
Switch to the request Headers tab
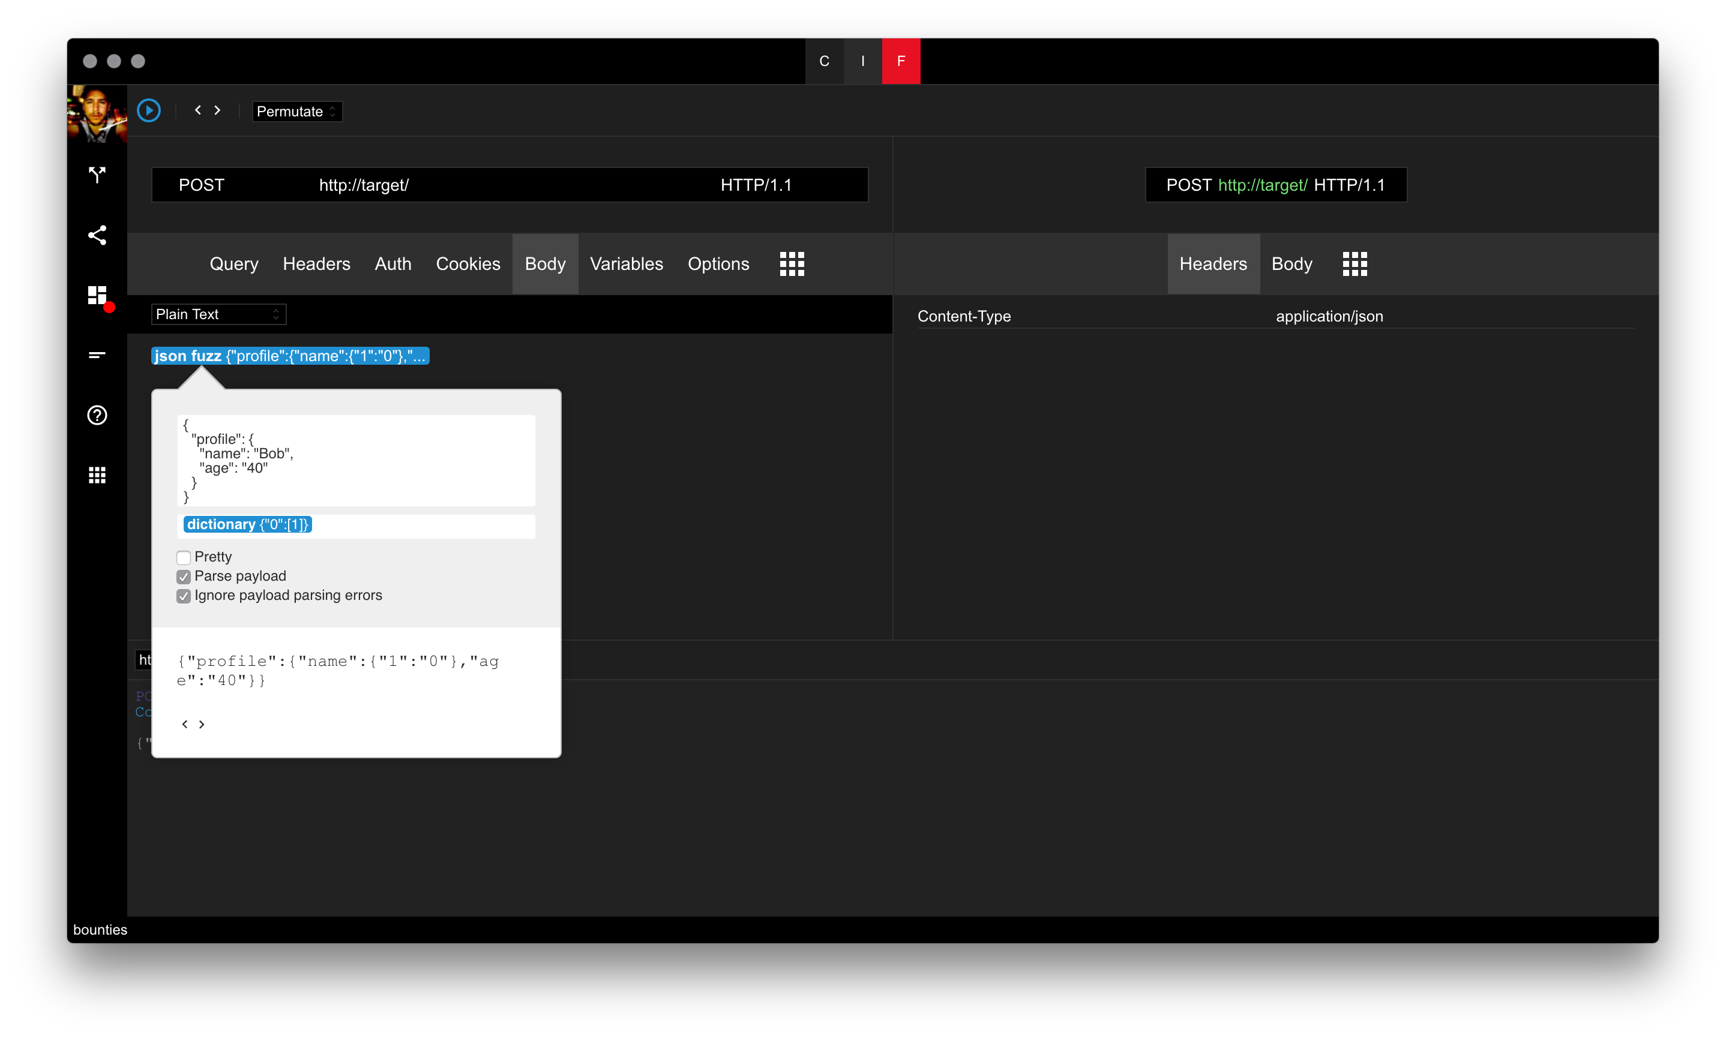316,264
